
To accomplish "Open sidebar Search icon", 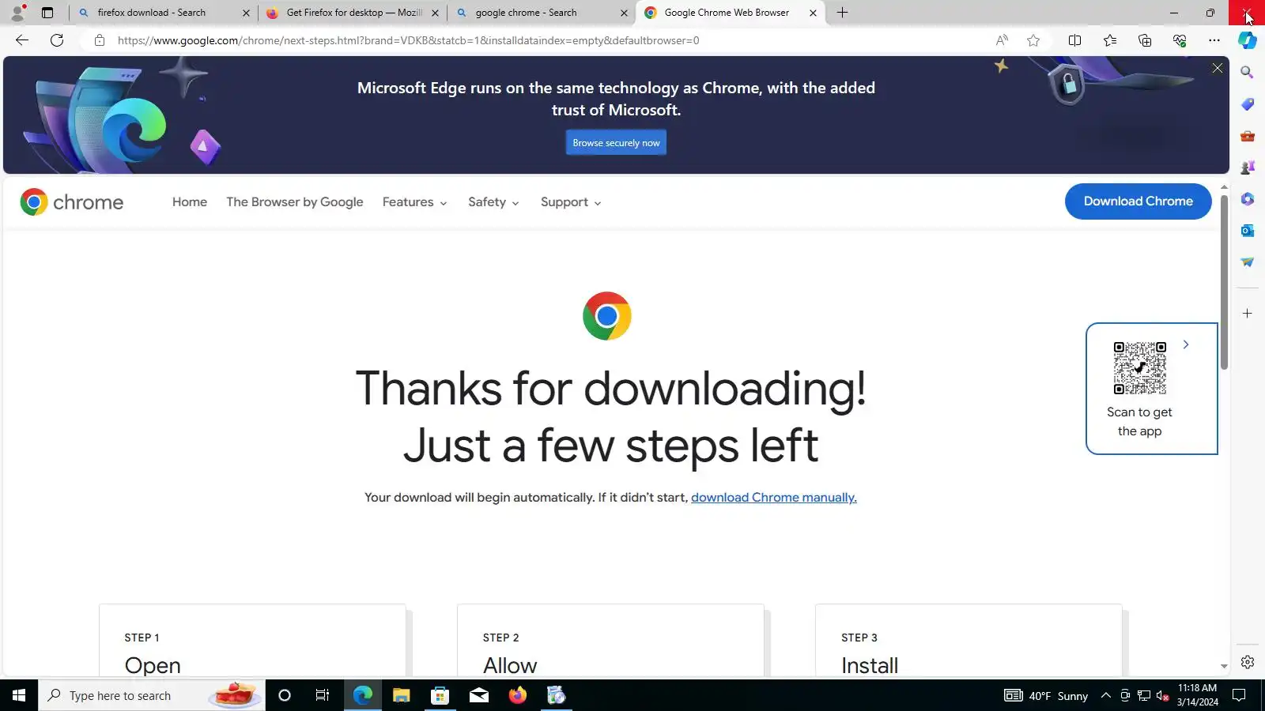I will click(1248, 73).
